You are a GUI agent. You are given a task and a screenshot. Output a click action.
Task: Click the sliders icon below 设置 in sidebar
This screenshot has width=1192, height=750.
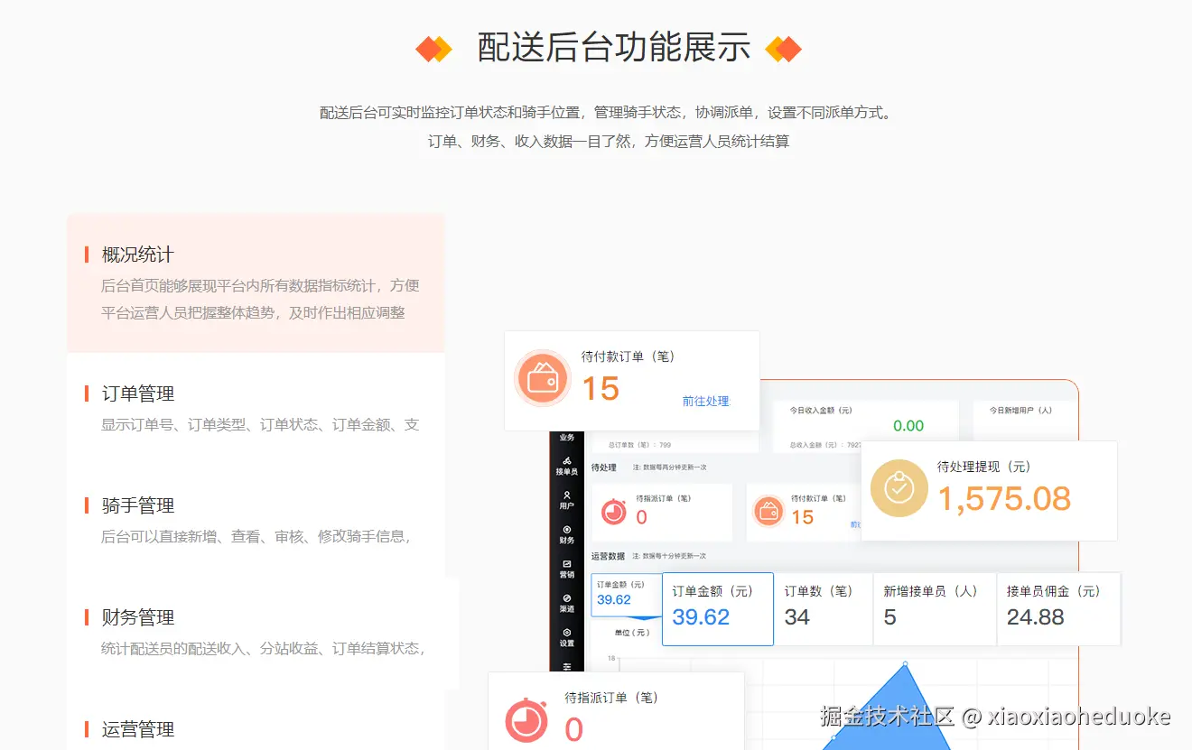pyautogui.click(x=566, y=666)
